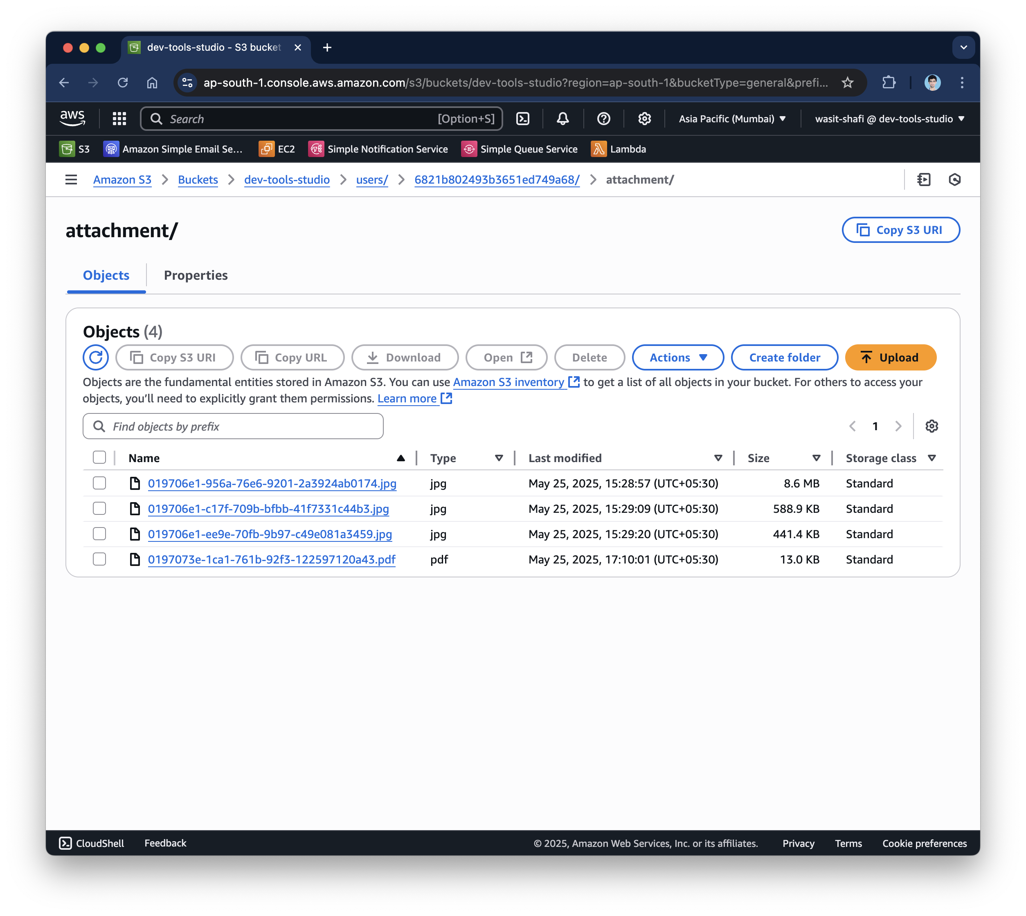Expand the Actions dropdown
The width and height of the screenshot is (1026, 916).
click(677, 357)
